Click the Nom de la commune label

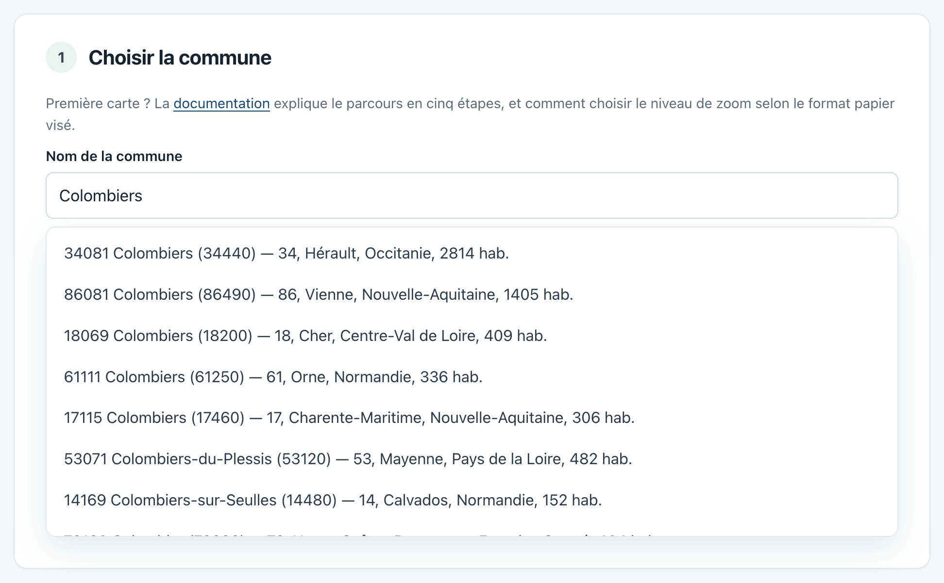[114, 156]
